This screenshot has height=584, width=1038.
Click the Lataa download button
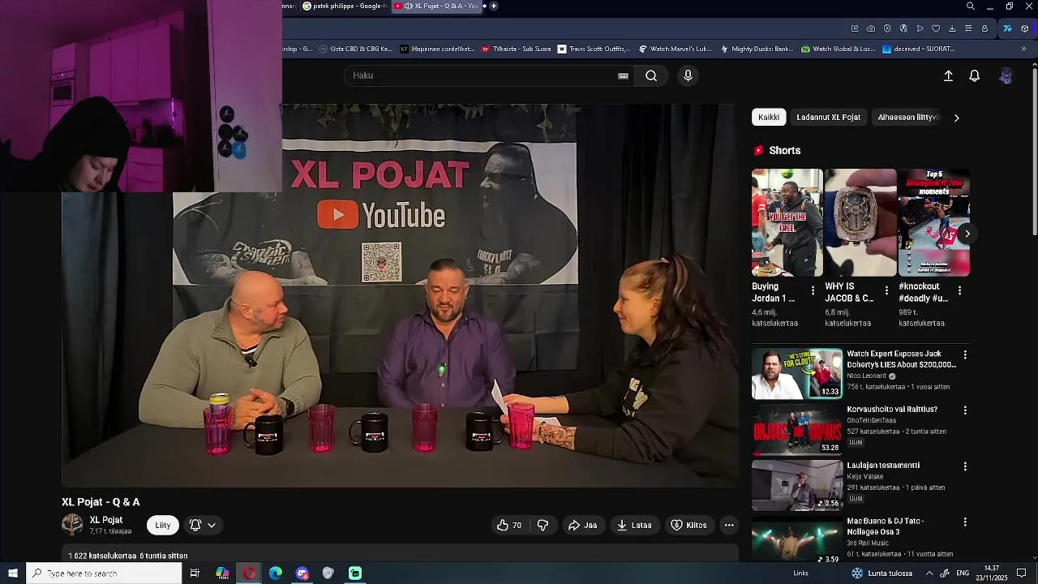click(x=634, y=525)
